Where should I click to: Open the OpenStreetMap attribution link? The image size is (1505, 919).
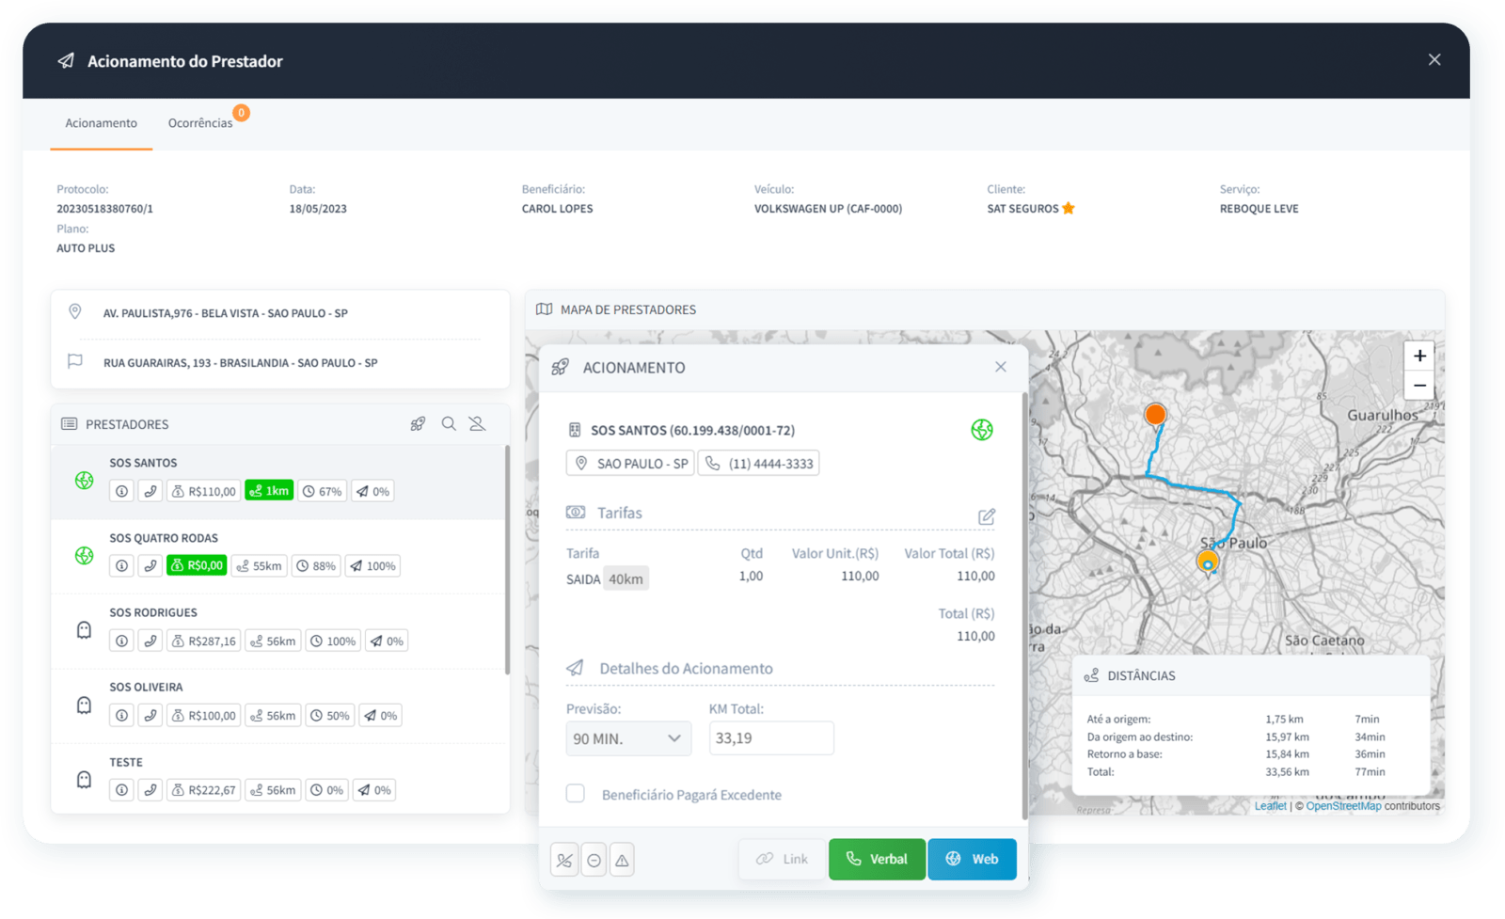[1343, 806]
